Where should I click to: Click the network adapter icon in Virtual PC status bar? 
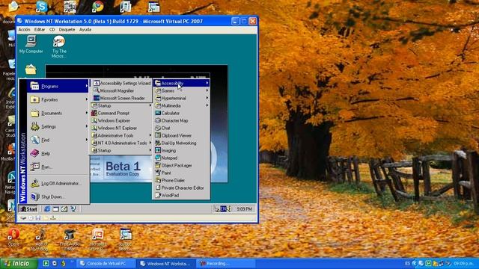[53, 217]
